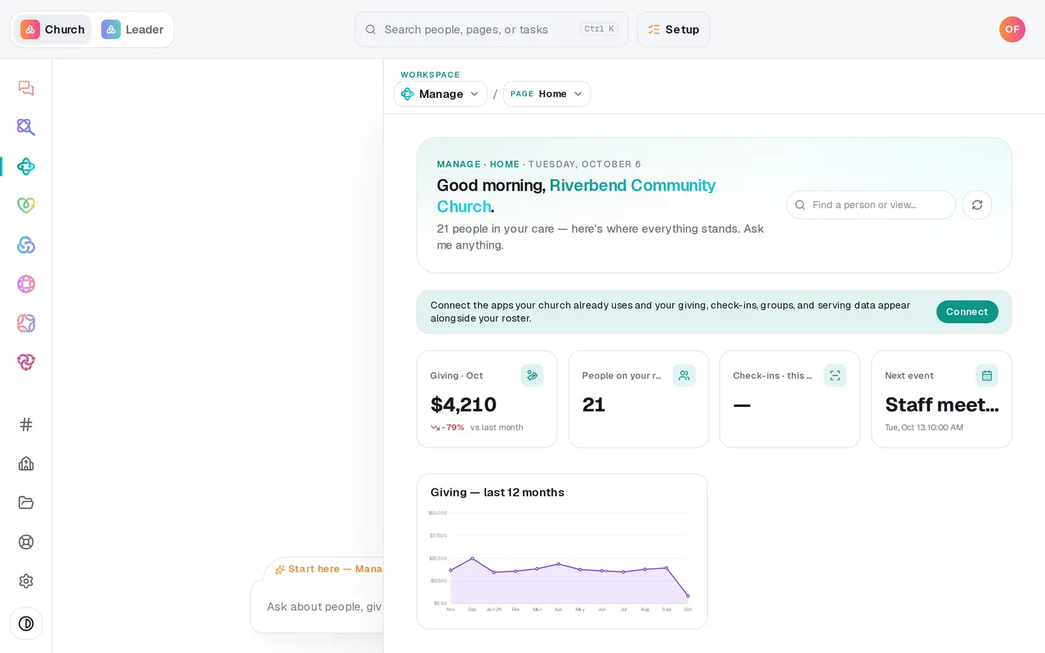This screenshot has height=653, width=1045.
Task: Open the folder files sidebar icon
Action: point(26,503)
